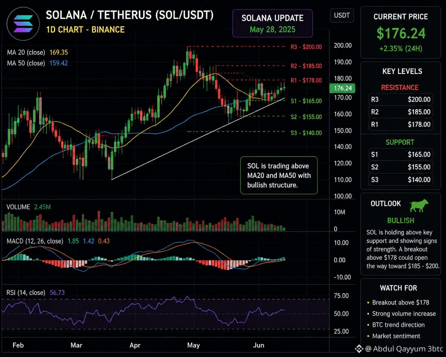The image size is (446, 357).
Task: Select the MACD (12, 26, close) label
Action: click(x=35, y=241)
